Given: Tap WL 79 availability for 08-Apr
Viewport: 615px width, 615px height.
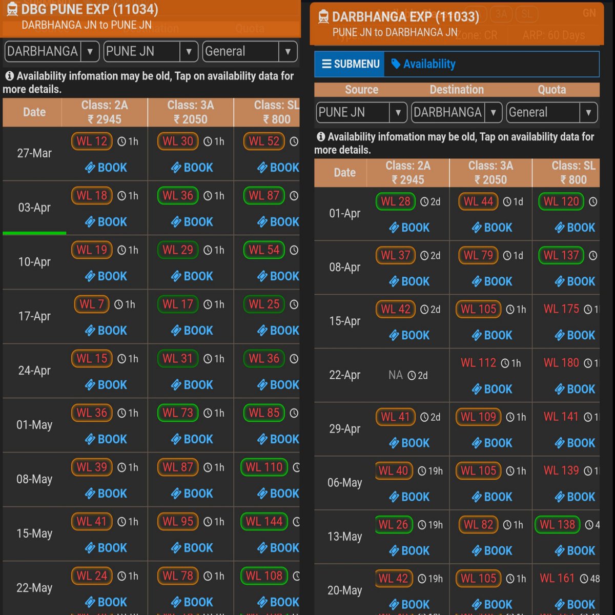Looking at the screenshot, I should pyautogui.click(x=478, y=255).
